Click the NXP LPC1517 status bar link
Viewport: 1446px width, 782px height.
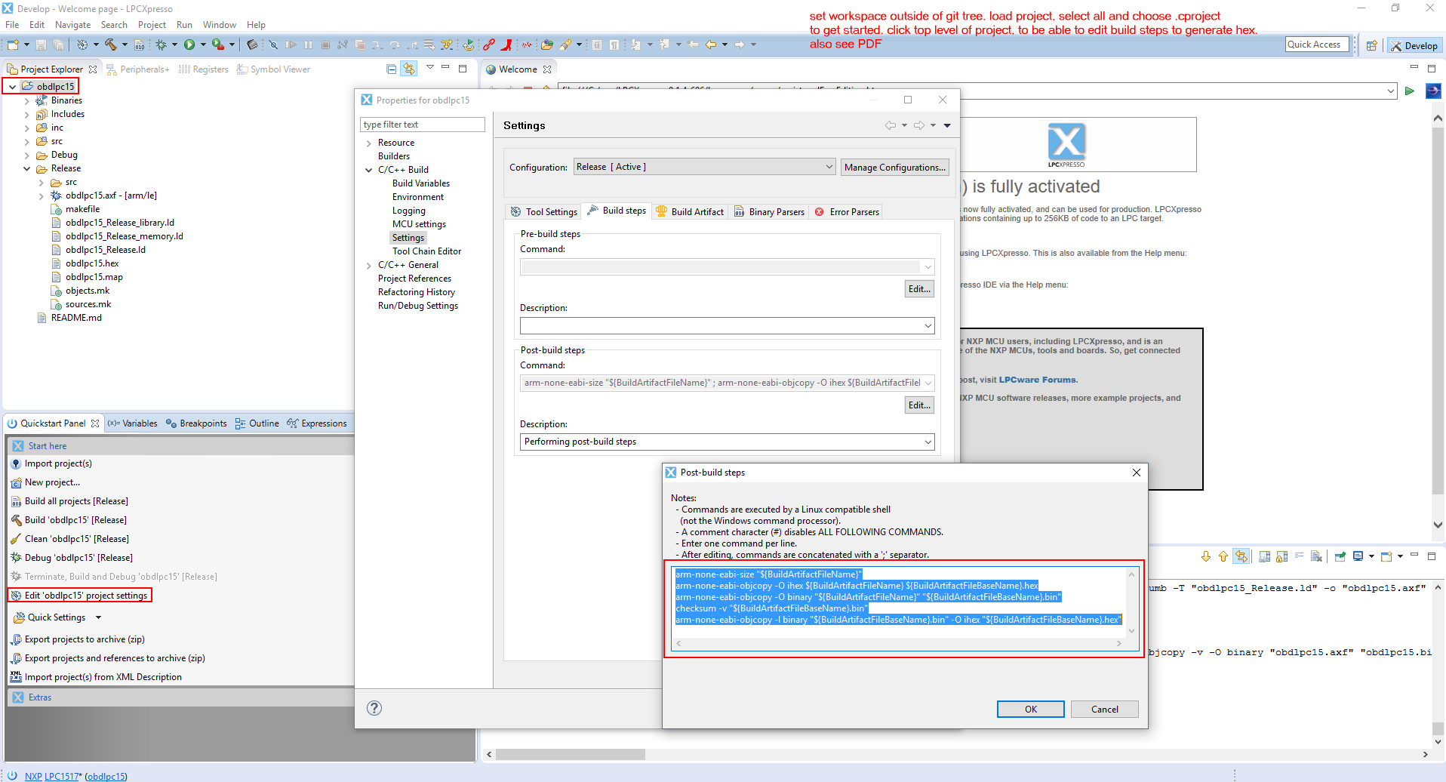point(53,776)
